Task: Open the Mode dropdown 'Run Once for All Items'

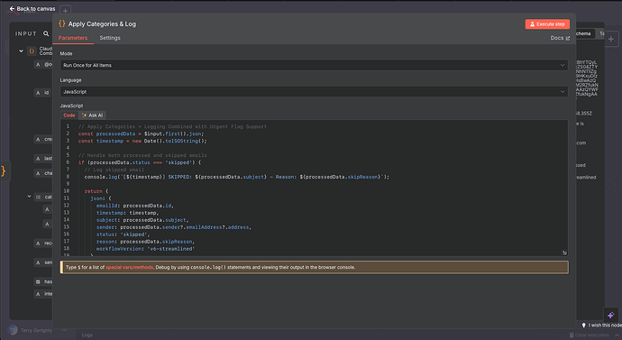Action: point(314,65)
